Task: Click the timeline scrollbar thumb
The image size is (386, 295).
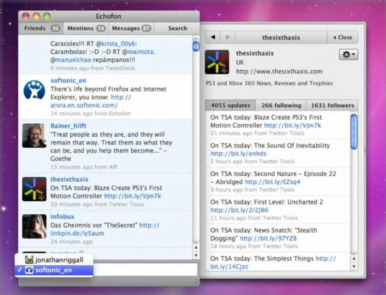Action: 196,46
